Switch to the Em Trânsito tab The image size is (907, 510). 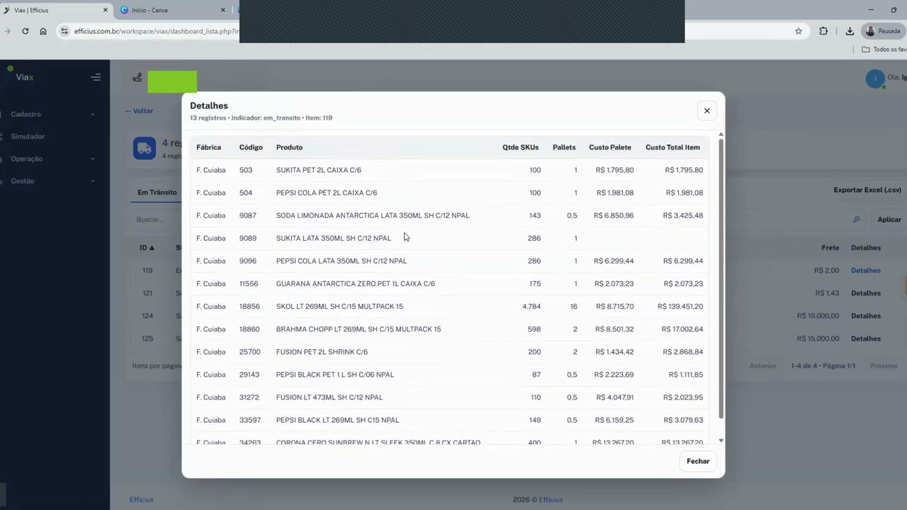[x=157, y=192]
